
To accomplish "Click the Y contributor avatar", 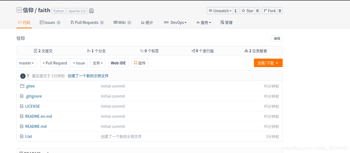I will tap(23, 76).
